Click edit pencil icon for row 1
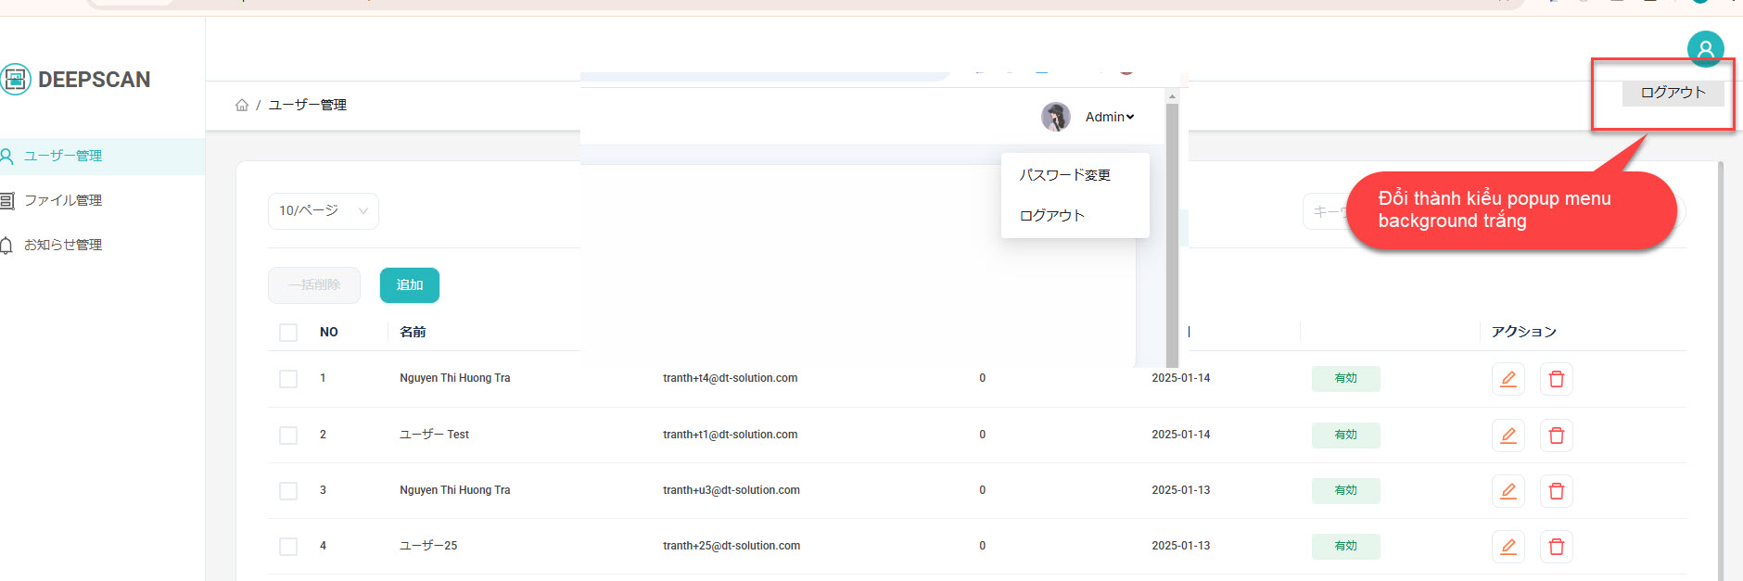1743x581 pixels. pos(1508,379)
